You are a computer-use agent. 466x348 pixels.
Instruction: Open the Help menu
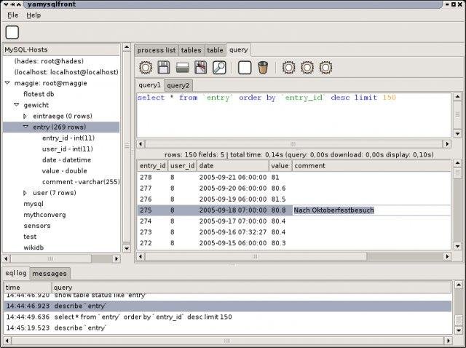33,15
